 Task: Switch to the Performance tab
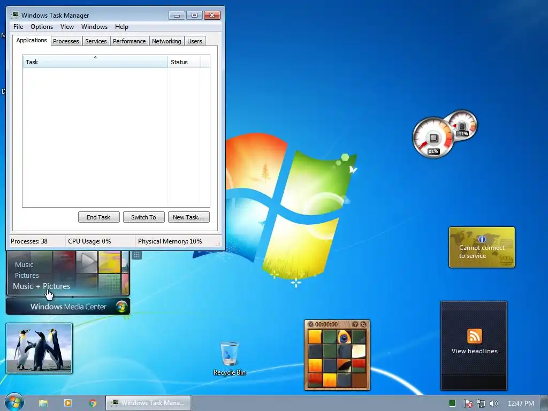(x=129, y=41)
